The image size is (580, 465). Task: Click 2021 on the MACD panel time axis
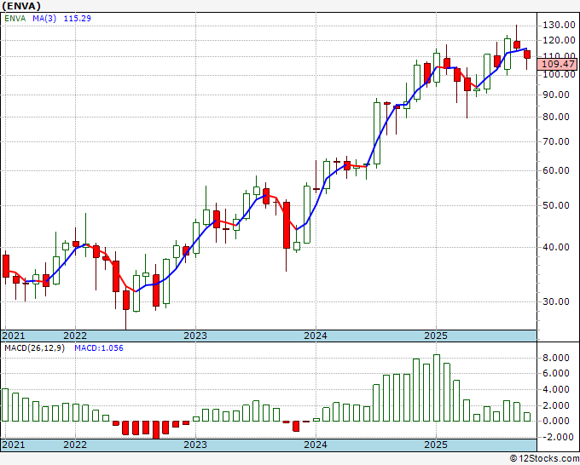[14, 445]
